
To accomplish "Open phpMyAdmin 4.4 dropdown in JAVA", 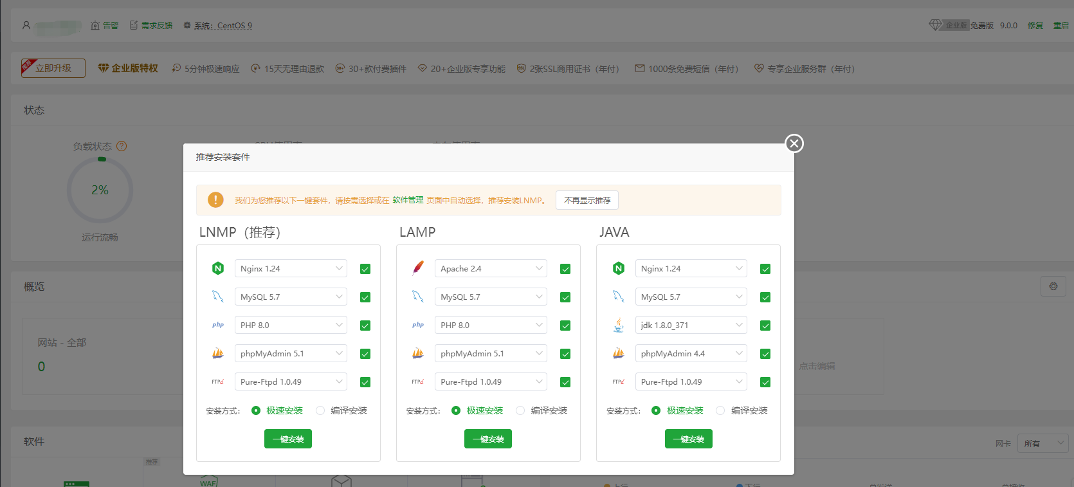I will point(691,353).
